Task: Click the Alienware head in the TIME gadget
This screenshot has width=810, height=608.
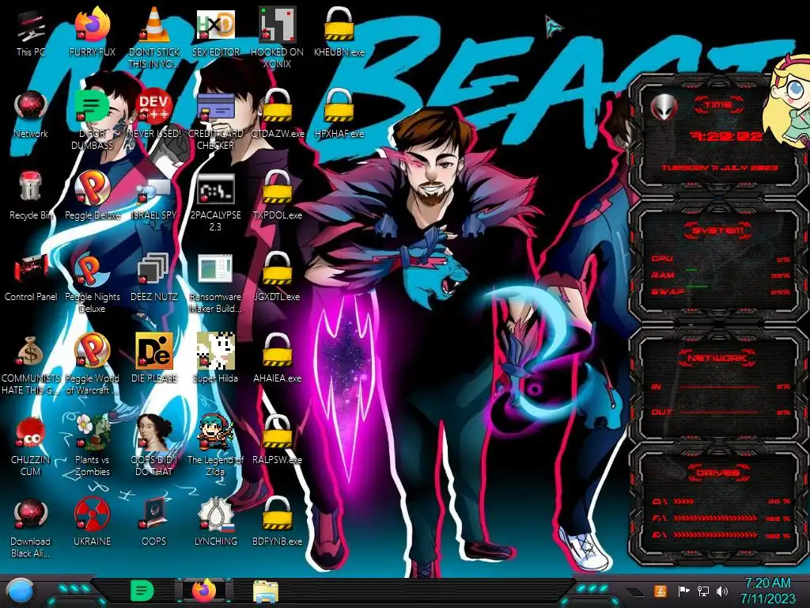Action: pos(664,107)
